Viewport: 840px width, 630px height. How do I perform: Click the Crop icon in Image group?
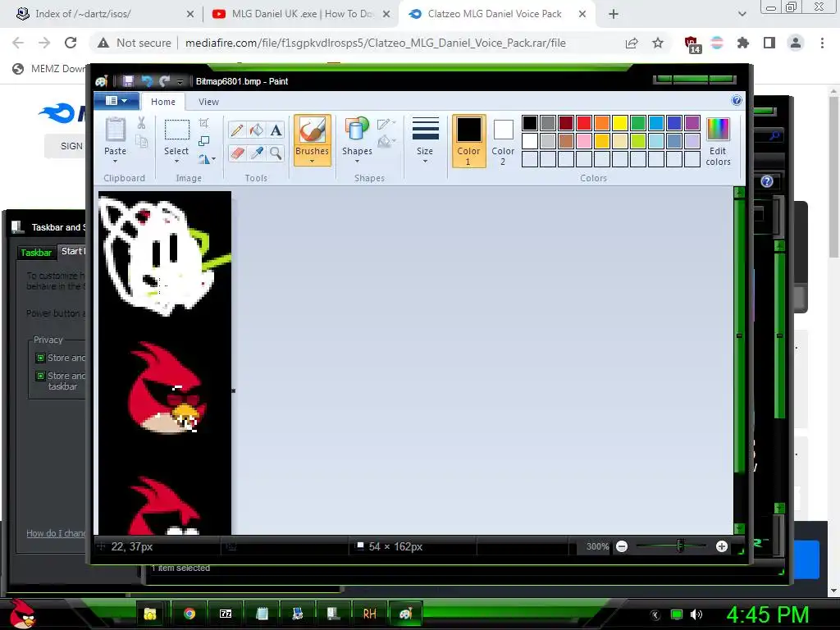coord(203,123)
